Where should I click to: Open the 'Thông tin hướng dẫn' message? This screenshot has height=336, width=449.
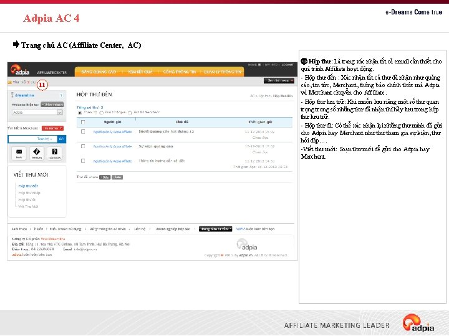162,161
